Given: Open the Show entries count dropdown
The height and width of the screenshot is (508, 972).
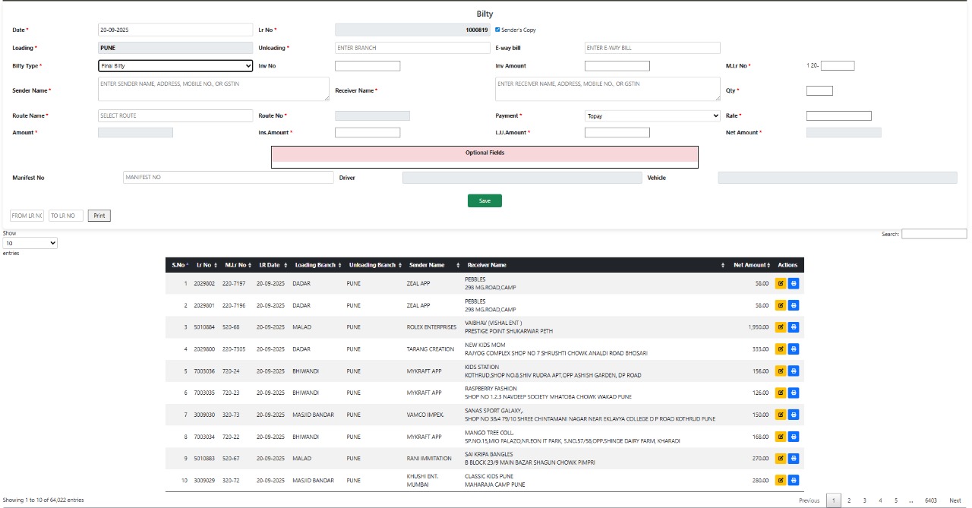Looking at the screenshot, I should tap(30, 243).
